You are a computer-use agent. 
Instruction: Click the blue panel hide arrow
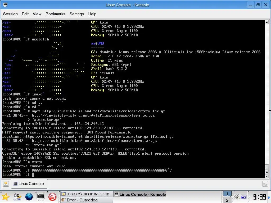[x=269, y=197]
